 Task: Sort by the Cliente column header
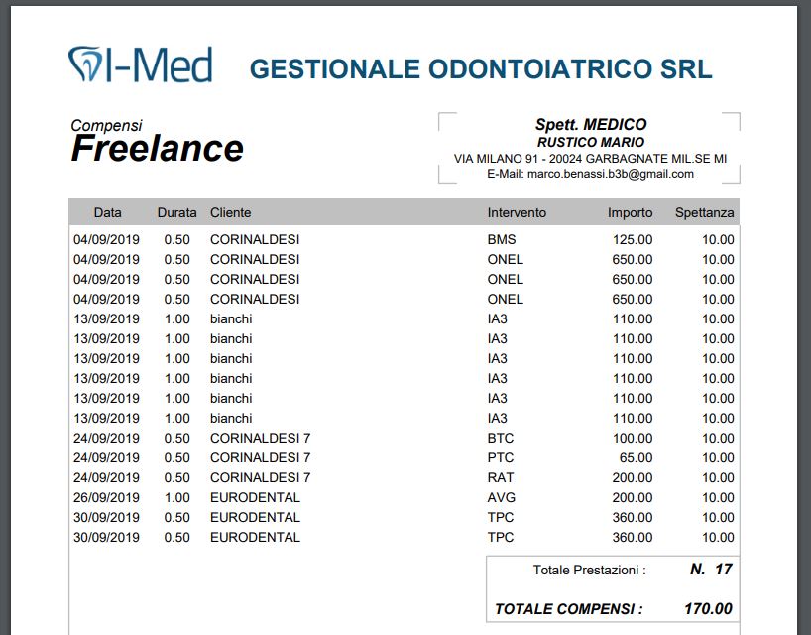point(230,212)
